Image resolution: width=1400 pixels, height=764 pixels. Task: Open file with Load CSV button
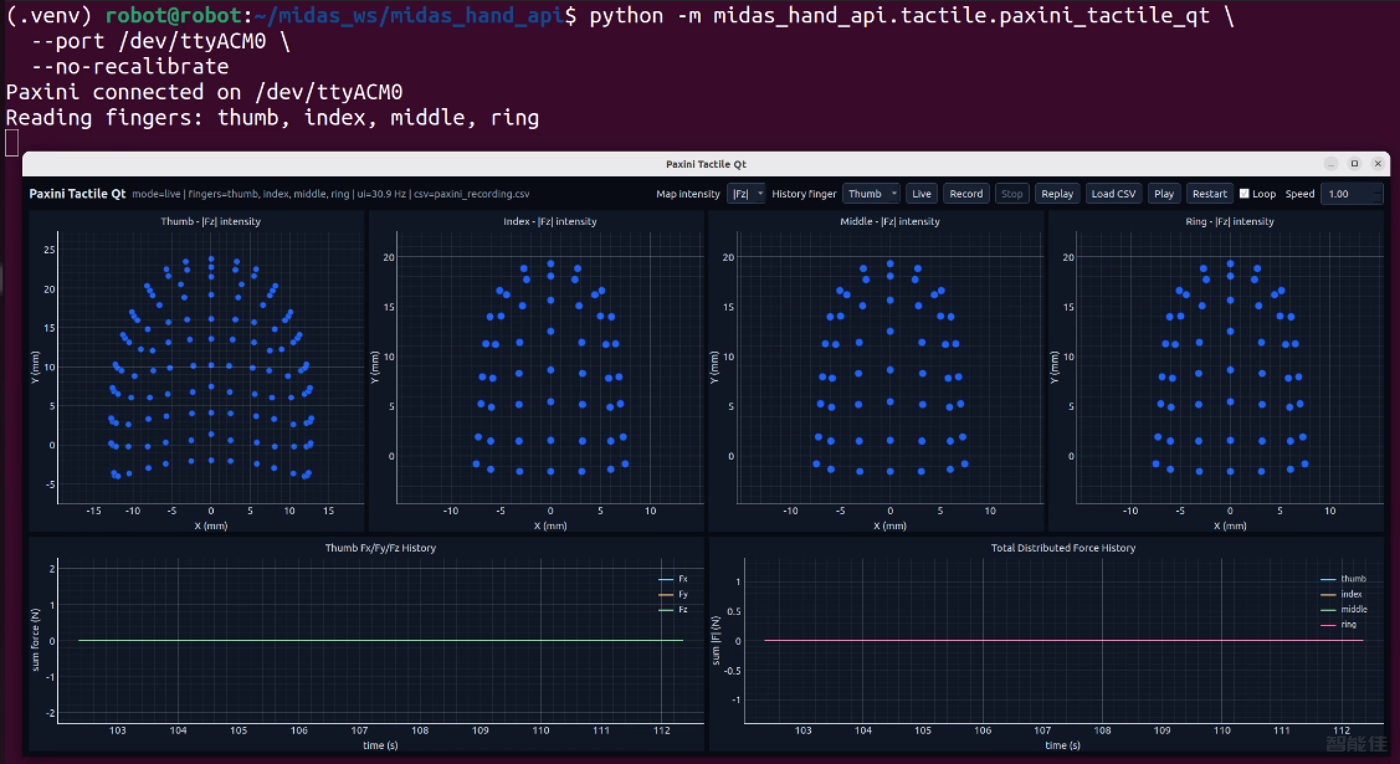pos(1113,194)
